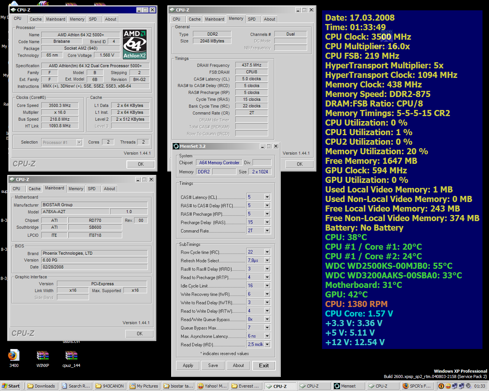Screen dimensions: 489x391
Task: Click the 'CPU: 1380 RPM' overlay text
Action: tap(356, 304)
